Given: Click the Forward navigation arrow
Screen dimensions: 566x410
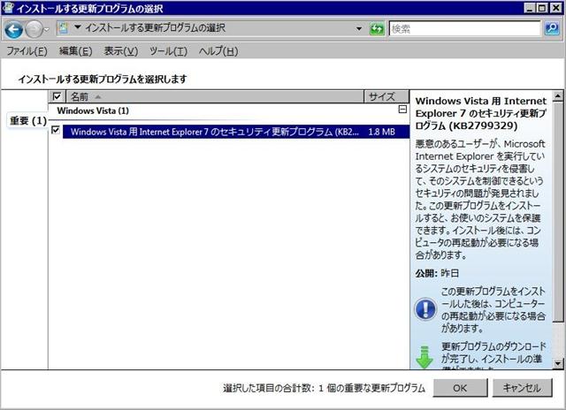Looking at the screenshot, I should (34, 29).
